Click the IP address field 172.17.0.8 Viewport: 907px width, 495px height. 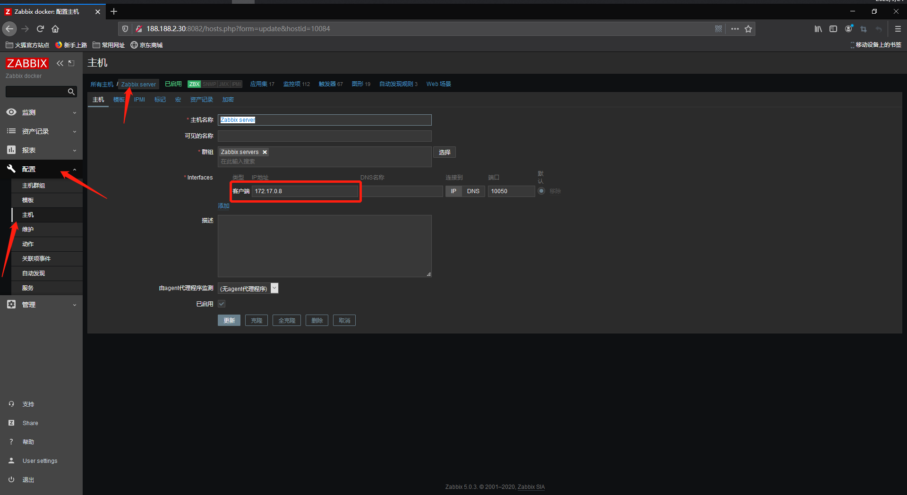tap(305, 191)
